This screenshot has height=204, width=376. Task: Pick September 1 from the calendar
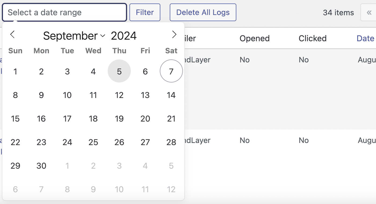(x=15, y=71)
